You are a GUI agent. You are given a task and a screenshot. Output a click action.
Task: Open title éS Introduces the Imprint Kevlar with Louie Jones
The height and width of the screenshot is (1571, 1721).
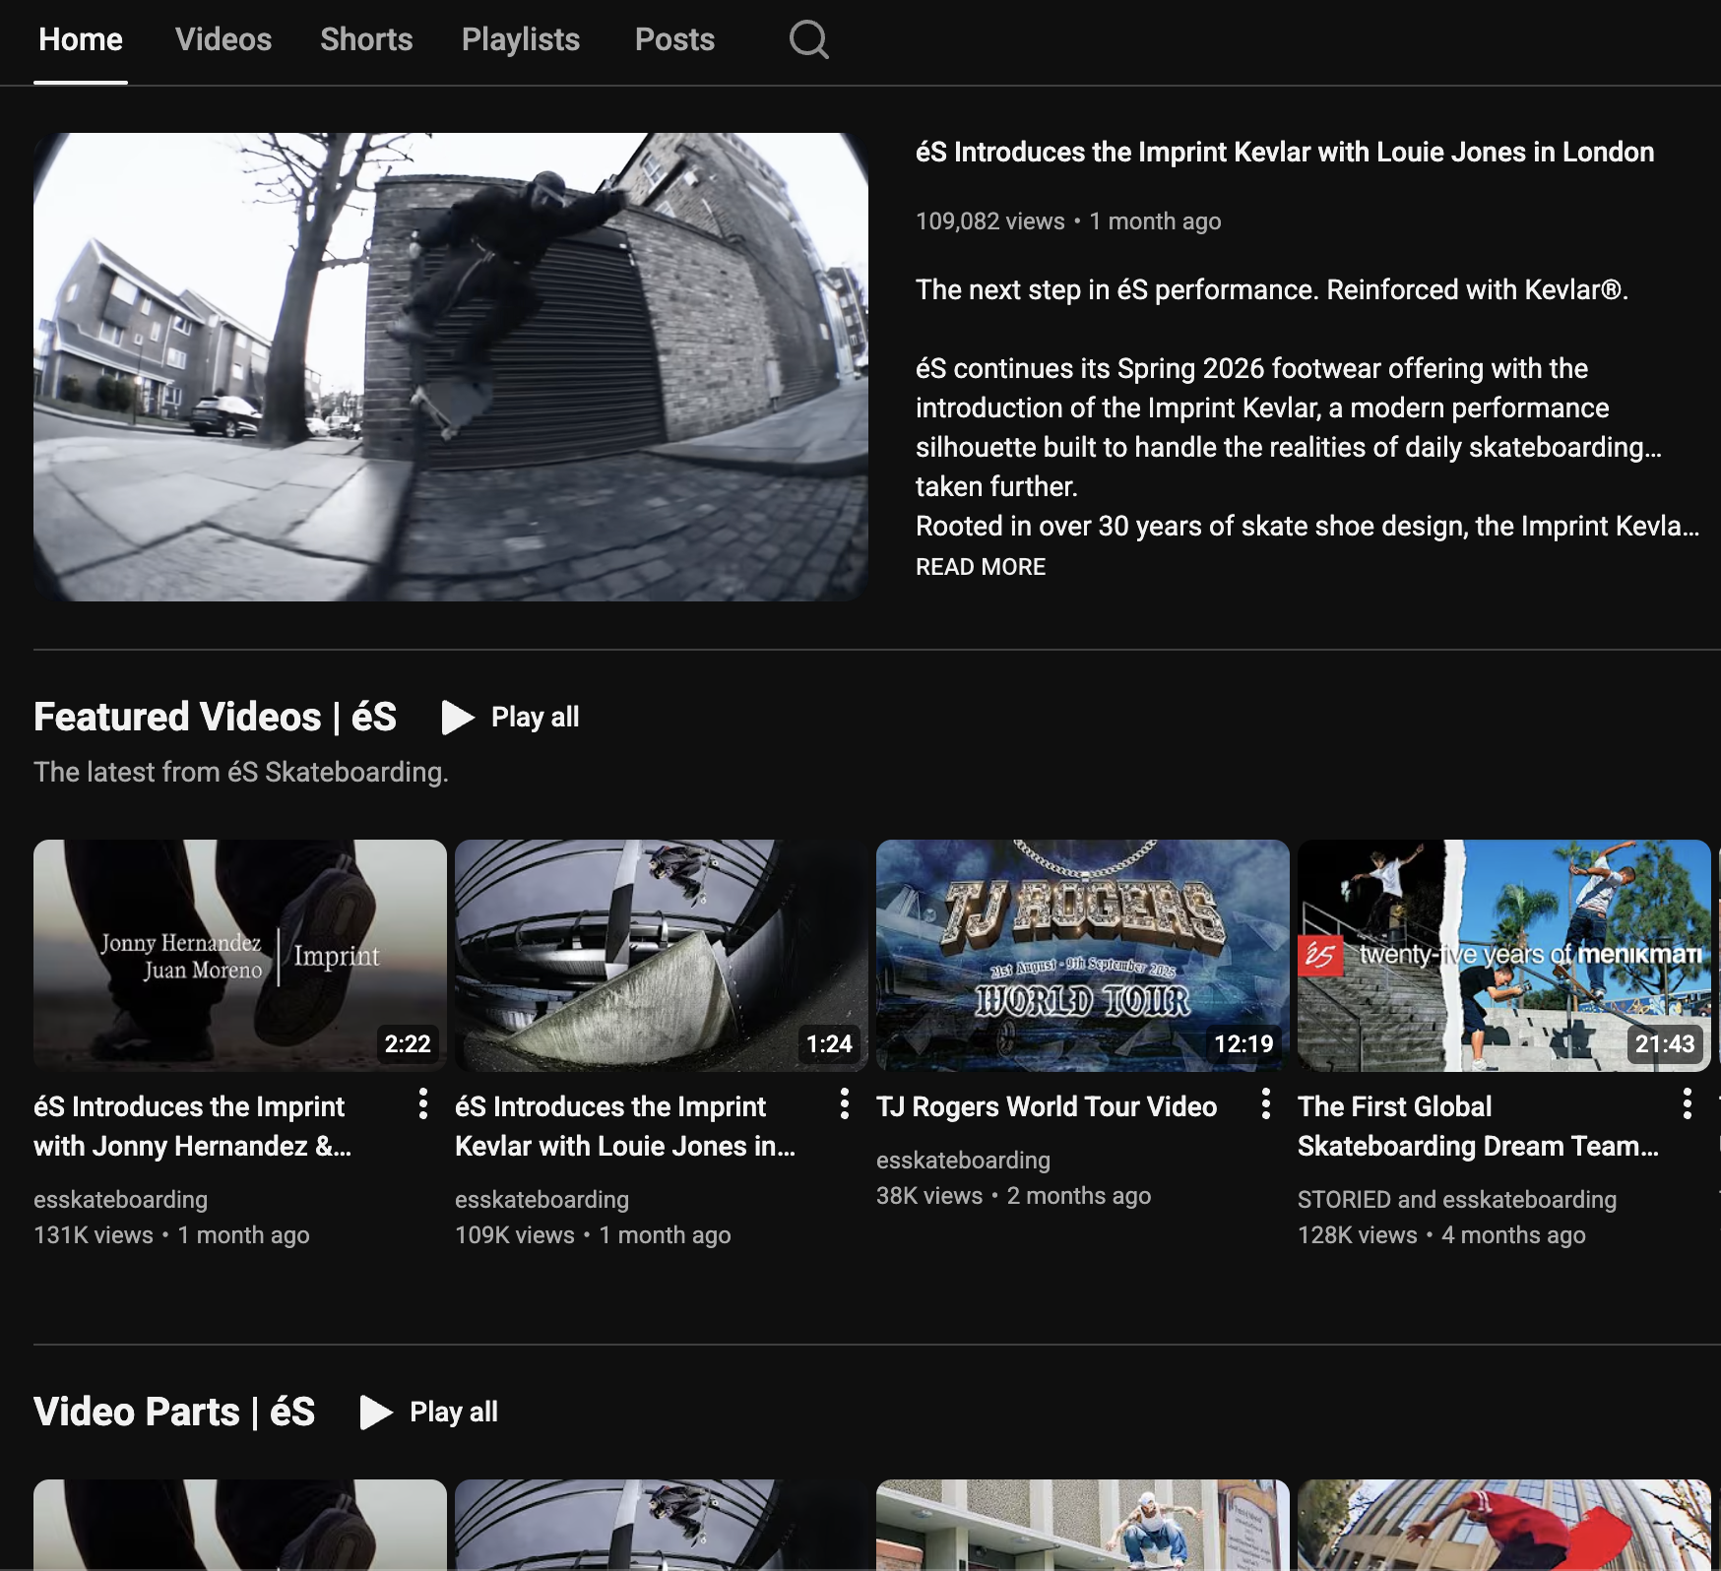pyautogui.click(x=625, y=1126)
